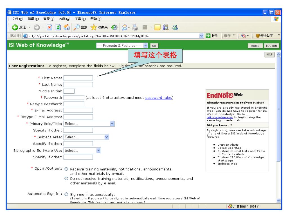
Task: Select the opt-in receive materials radio
Action: pos(66,169)
